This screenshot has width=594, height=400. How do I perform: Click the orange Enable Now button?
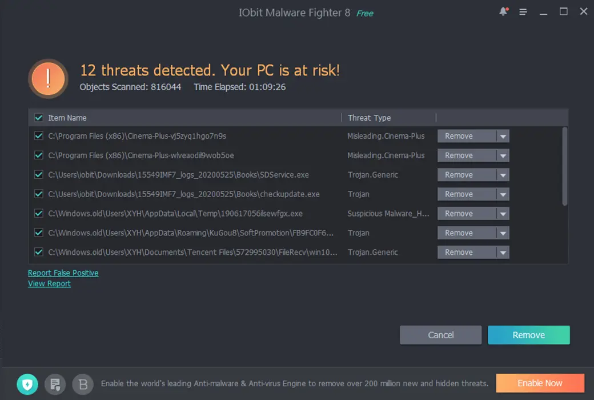[540, 383]
